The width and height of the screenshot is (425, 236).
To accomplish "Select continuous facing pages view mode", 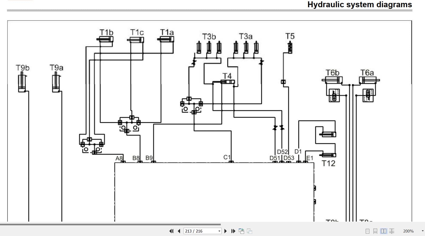I will [392, 231].
